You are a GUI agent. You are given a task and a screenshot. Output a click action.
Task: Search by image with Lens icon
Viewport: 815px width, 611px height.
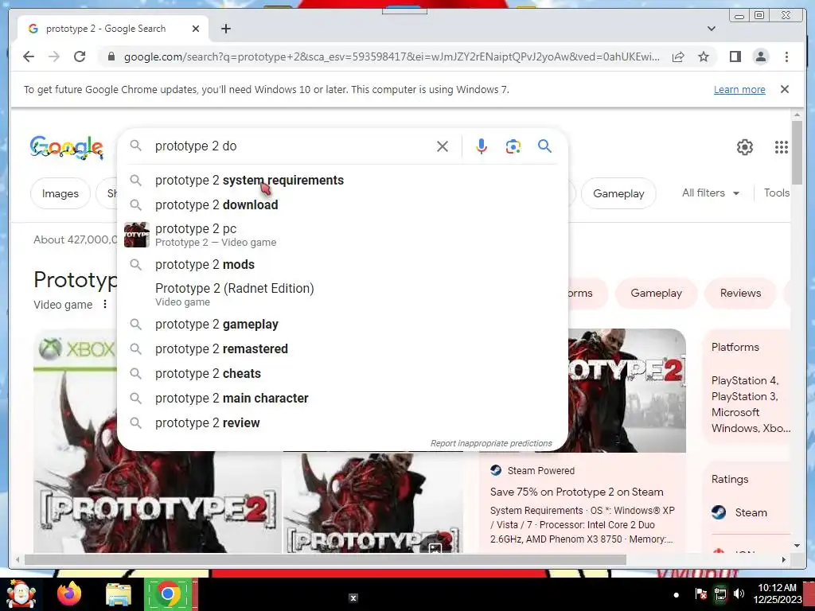click(513, 146)
